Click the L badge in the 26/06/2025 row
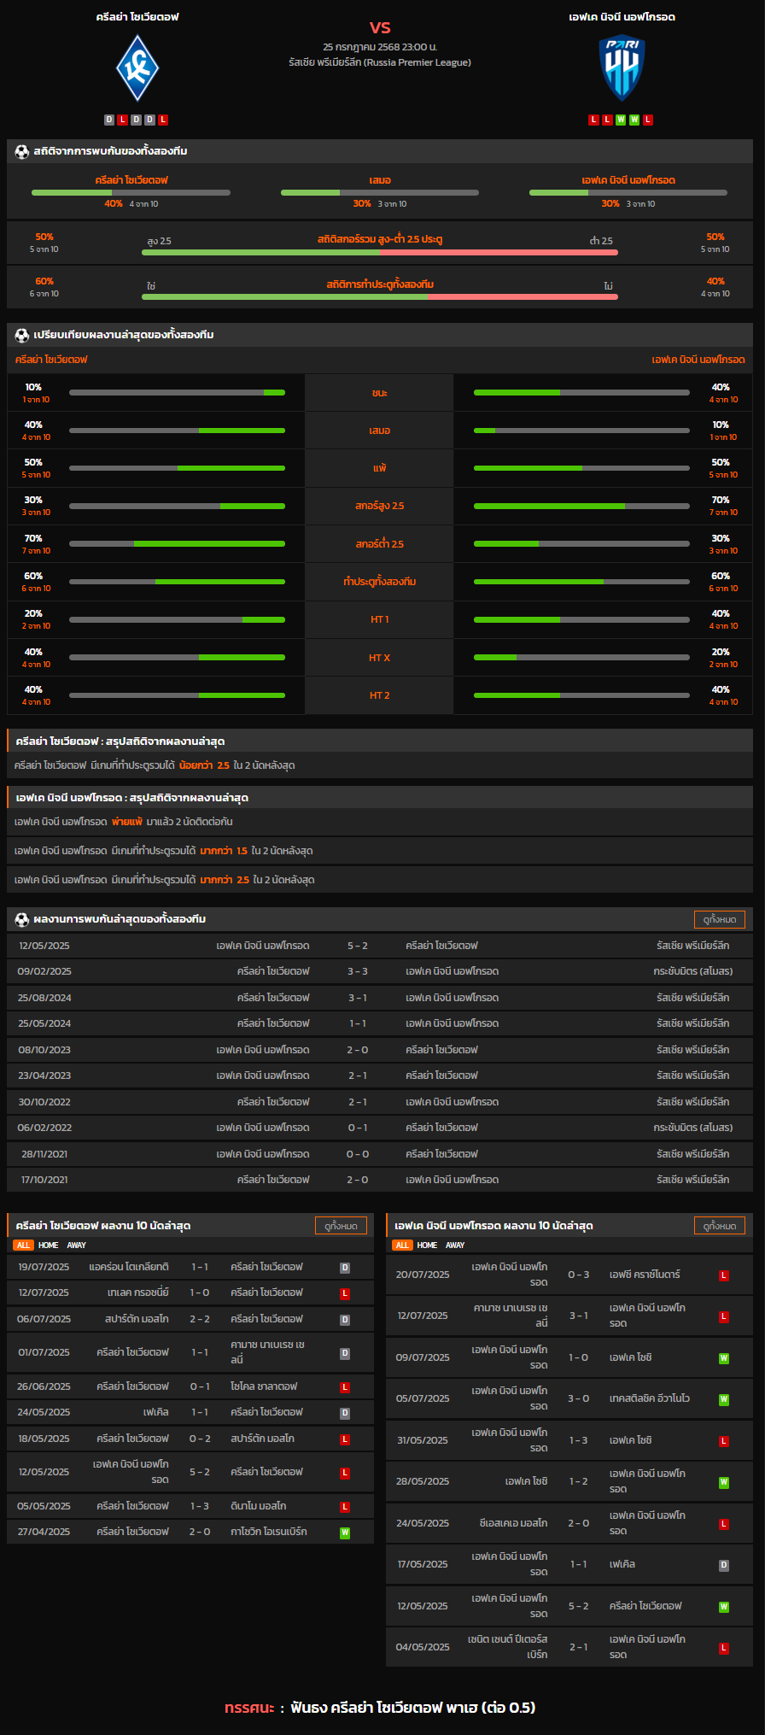 tap(345, 1387)
